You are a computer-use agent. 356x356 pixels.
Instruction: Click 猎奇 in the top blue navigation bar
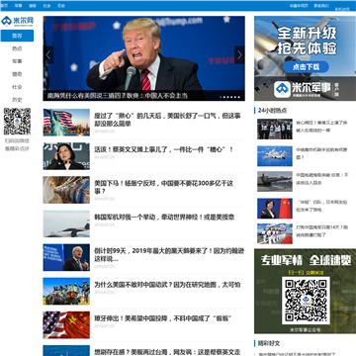click(33, 6)
